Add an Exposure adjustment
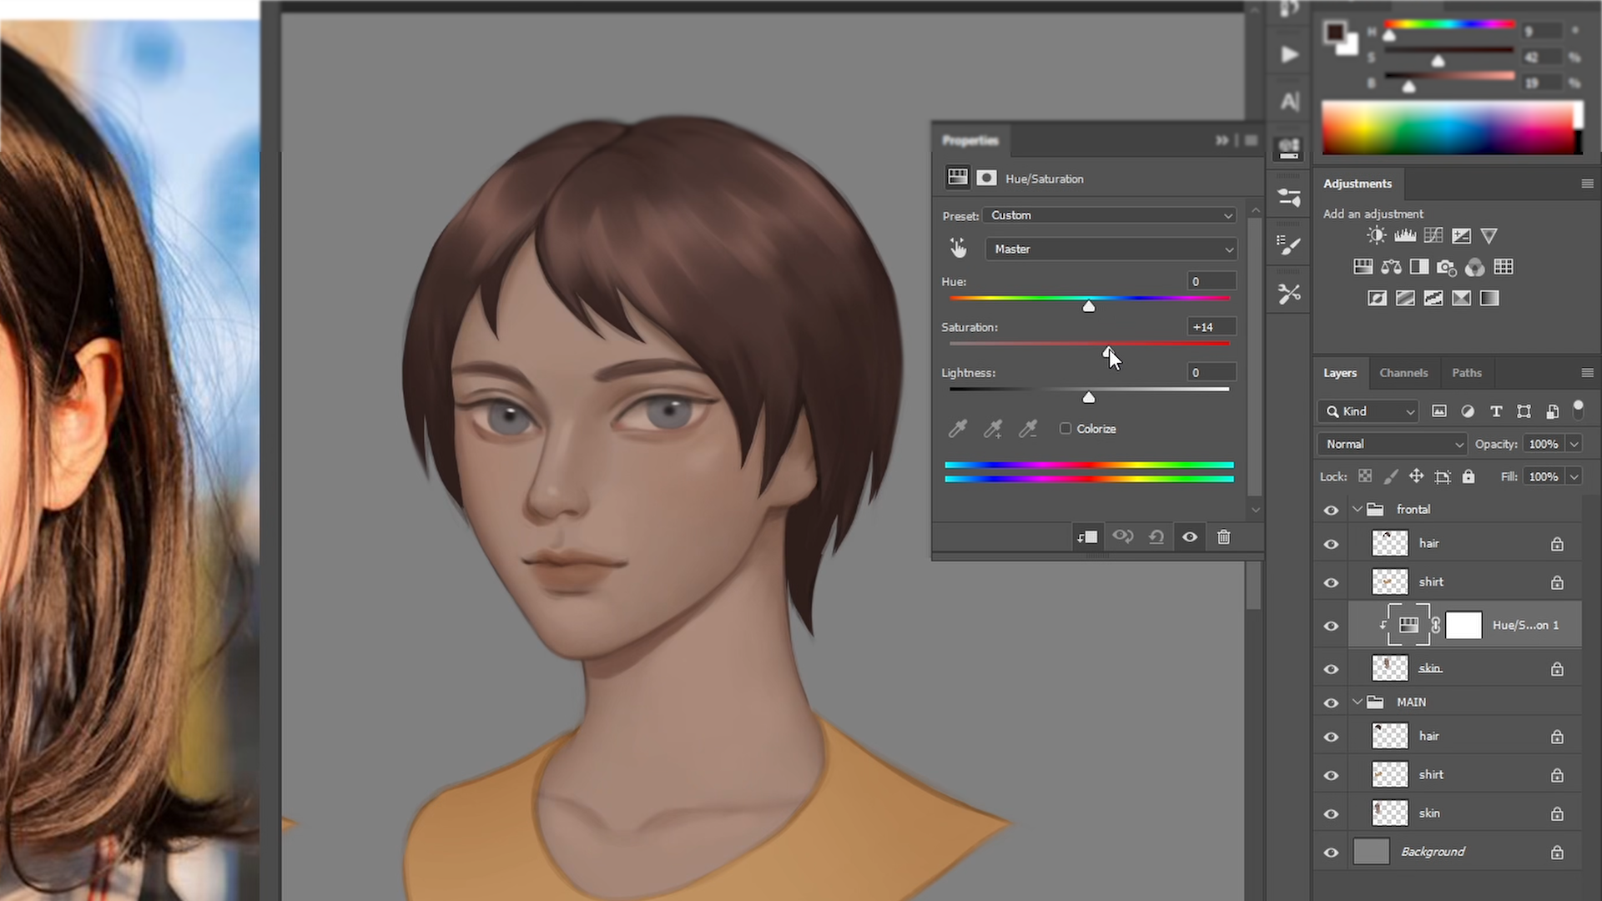The height and width of the screenshot is (901, 1602). pos(1461,236)
